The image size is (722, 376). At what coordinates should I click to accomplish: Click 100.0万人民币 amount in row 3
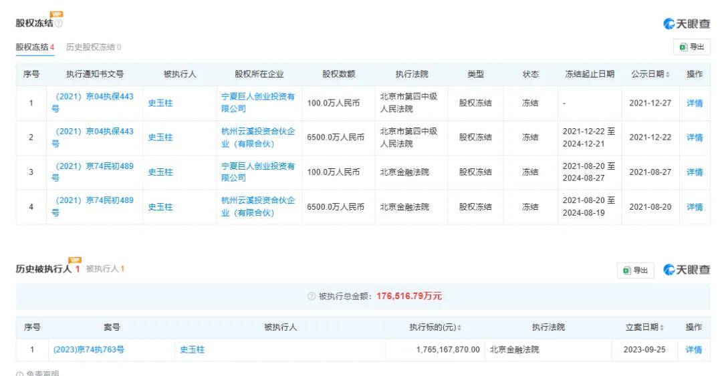[x=334, y=172]
